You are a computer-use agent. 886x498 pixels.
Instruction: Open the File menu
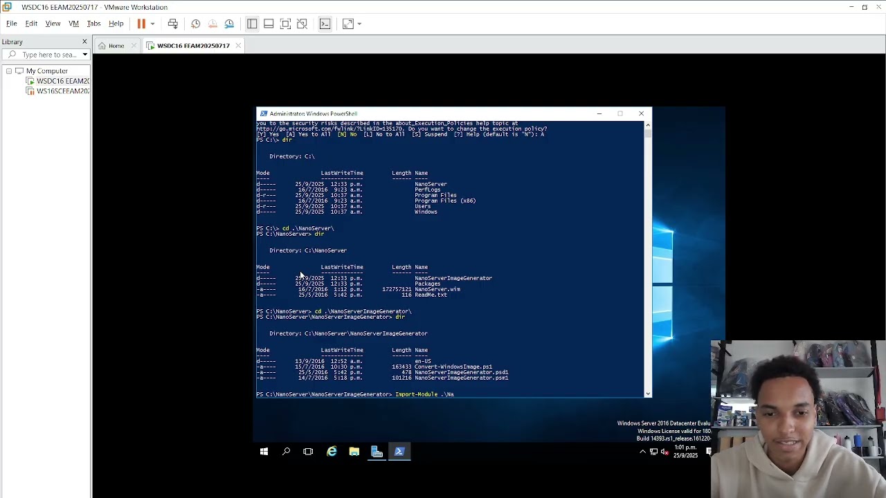[x=12, y=24]
